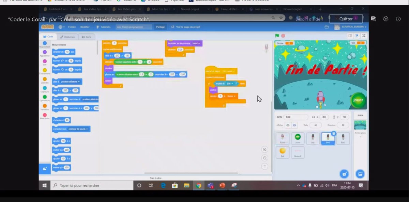
Task: Zoom out of the code workspace
Action: (264, 158)
